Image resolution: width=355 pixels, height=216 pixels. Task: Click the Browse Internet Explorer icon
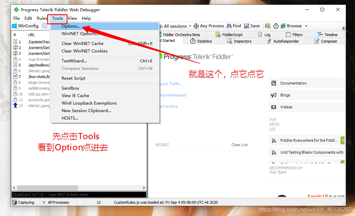(283, 26)
